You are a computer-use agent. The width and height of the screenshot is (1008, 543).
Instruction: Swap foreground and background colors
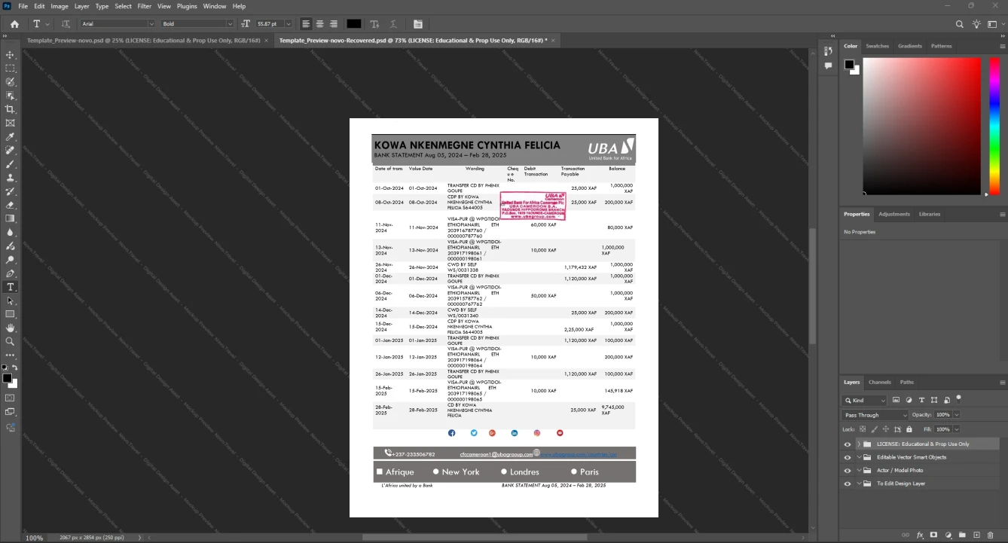pyautogui.click(x=15, y=368)
